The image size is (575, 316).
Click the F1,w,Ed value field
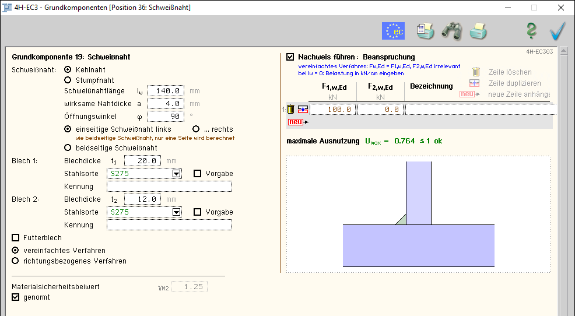click(x=333, y=109)
